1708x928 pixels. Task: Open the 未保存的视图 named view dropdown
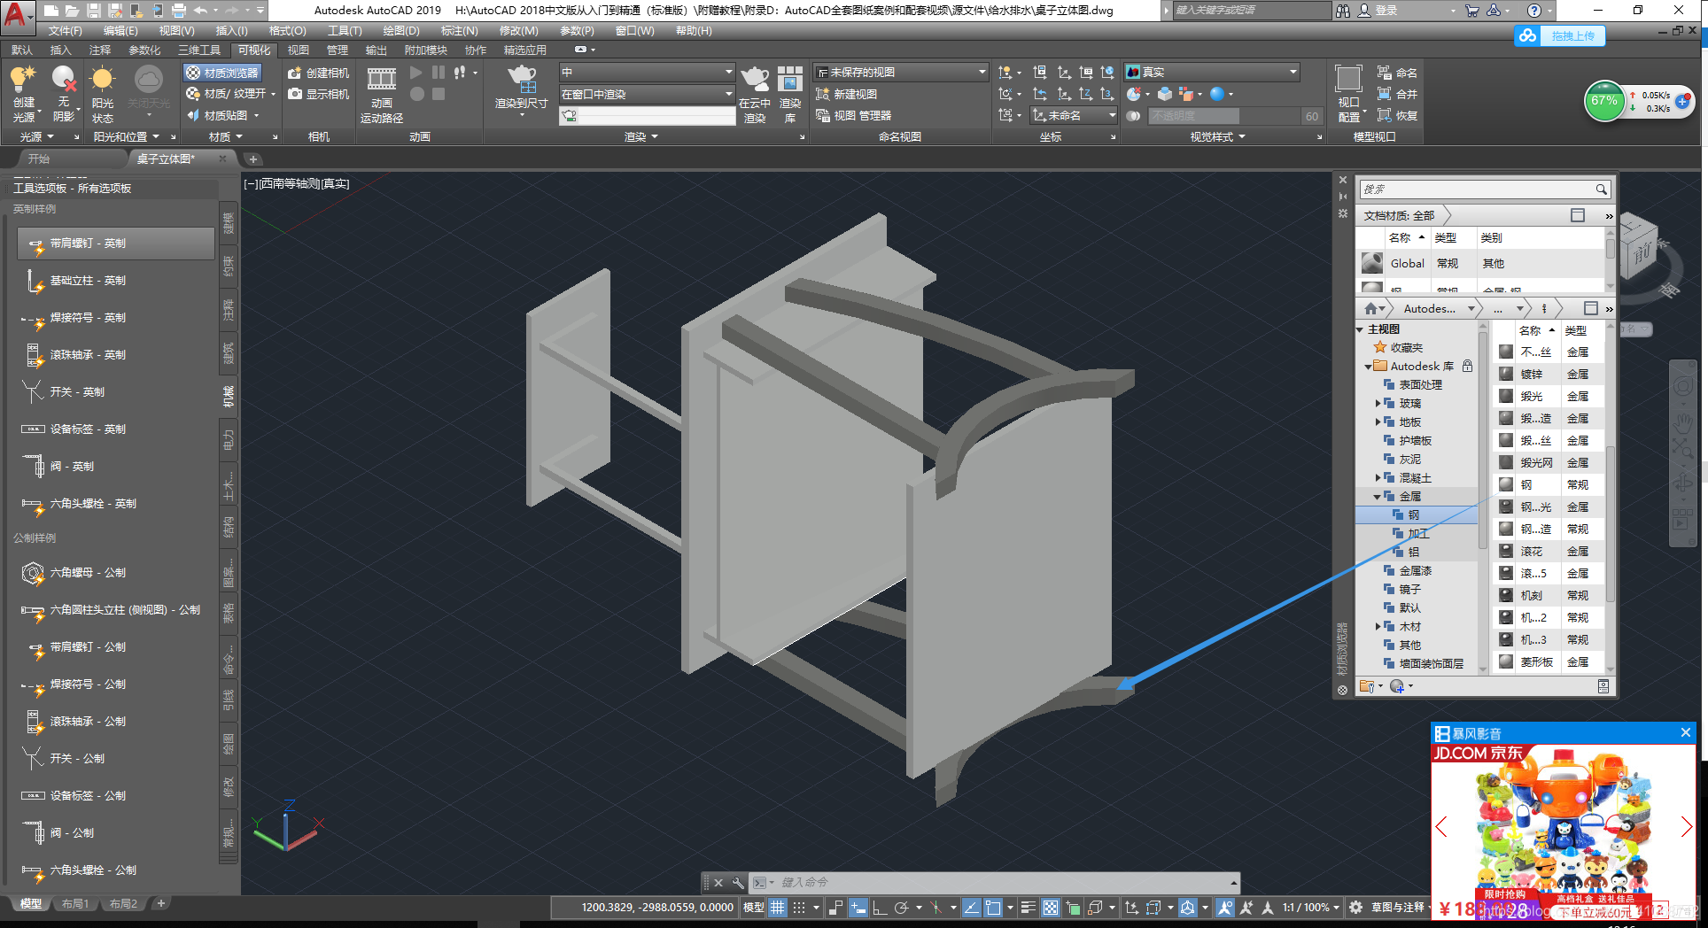[900, 72]
